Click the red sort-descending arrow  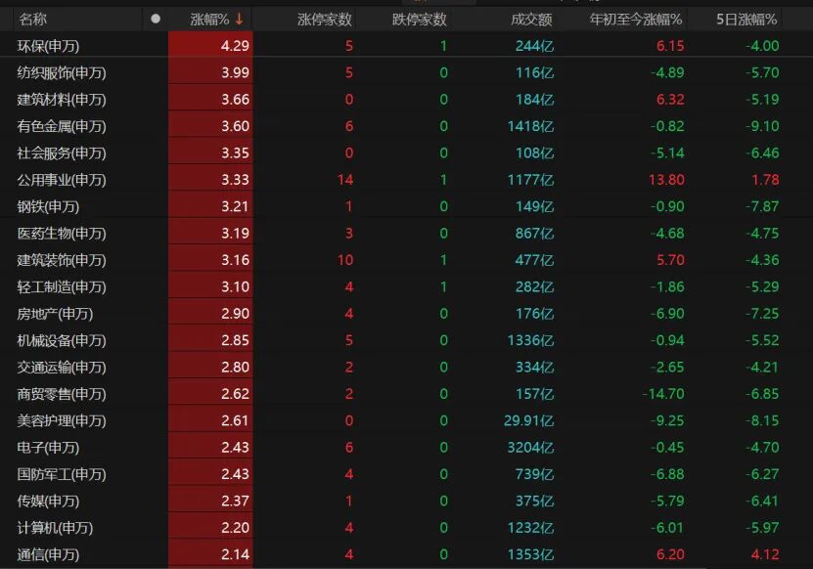point(239,20)
